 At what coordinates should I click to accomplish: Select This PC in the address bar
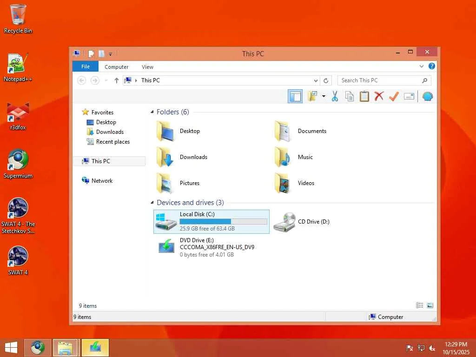[151, 80]
